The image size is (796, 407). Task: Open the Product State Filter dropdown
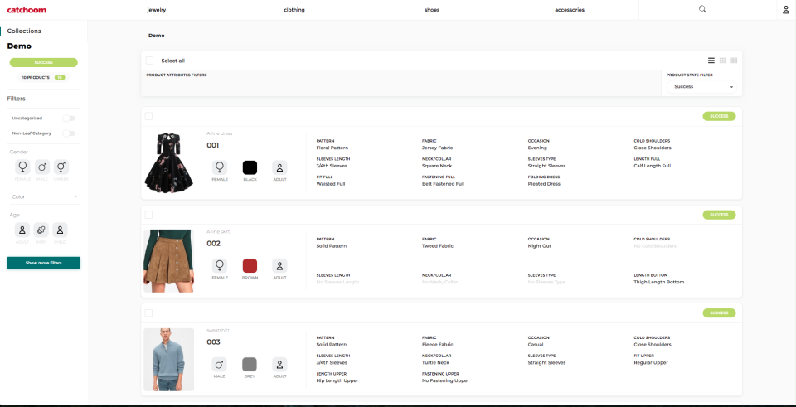(701, 87)
